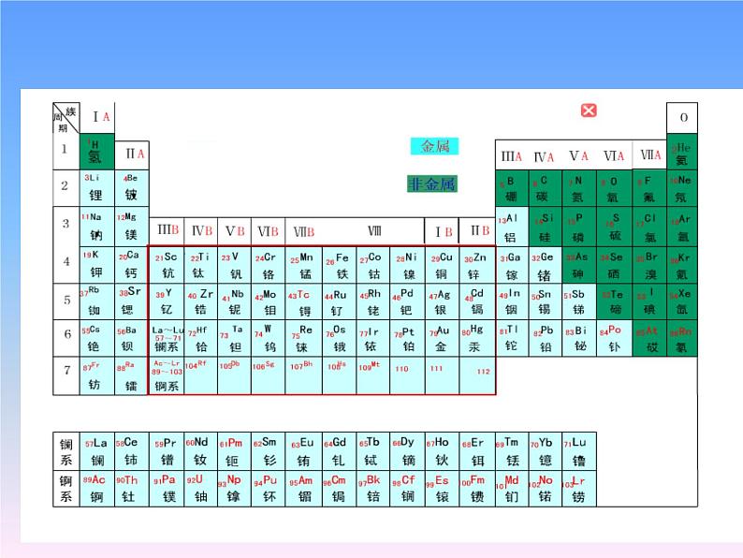Click the ⅡA group header

[132, 154]
